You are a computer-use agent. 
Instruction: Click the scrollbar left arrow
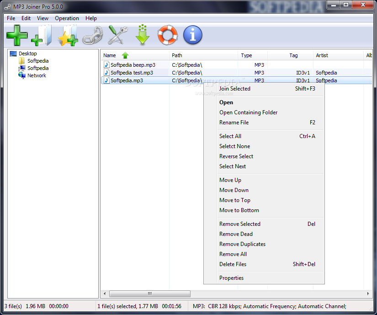(105, 294)
